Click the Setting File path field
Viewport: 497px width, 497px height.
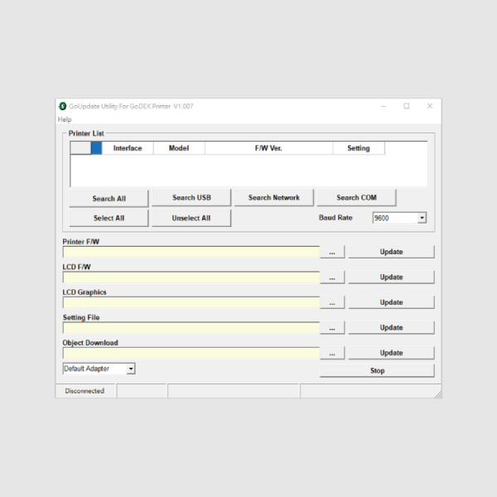tap(191, 328)
